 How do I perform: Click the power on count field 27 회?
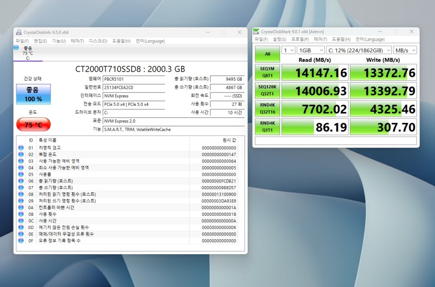tap(227, 105)
